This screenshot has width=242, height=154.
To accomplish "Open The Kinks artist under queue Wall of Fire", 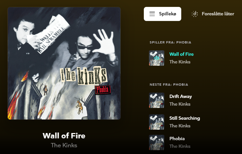I will point(180,62).
